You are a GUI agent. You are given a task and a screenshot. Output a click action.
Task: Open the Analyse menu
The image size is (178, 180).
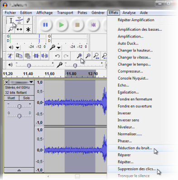click(129, 13)
